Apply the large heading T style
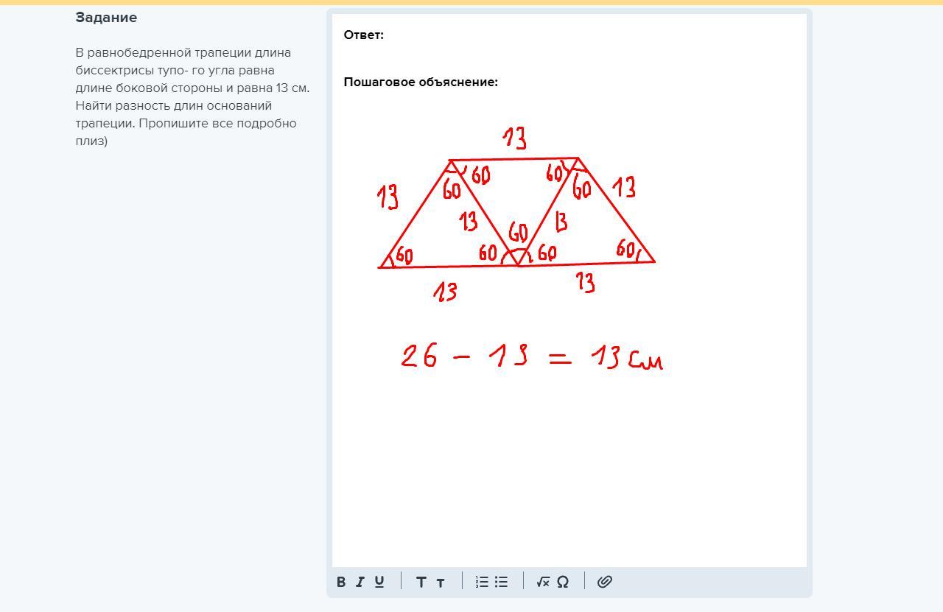Screen dimensions: 943x612 tap(421, 582)
